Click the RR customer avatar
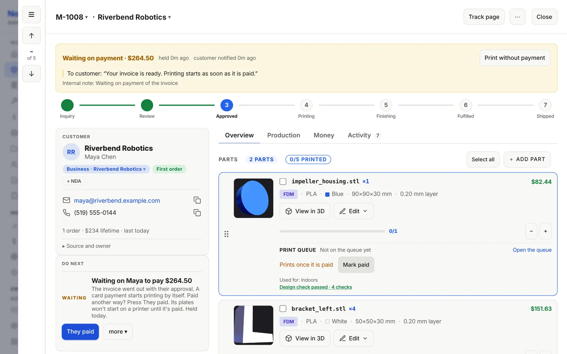This screenshot has width=567, height=354. pos(71,152)
